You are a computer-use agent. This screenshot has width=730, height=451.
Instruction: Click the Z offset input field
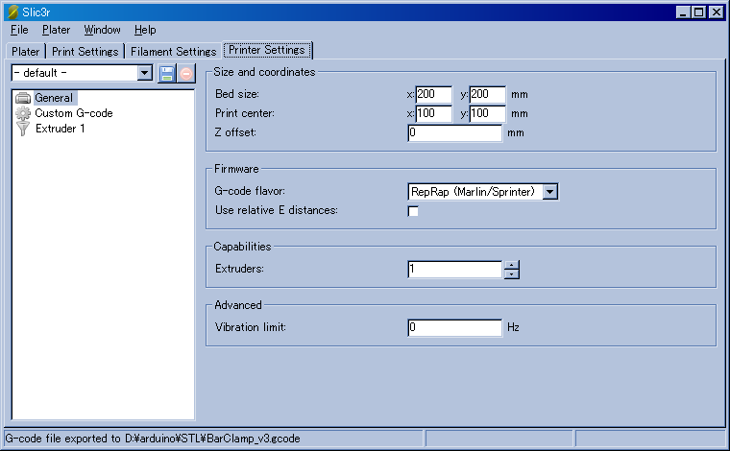pyautogui.click(x=454, y=132)
